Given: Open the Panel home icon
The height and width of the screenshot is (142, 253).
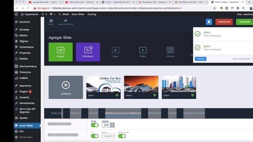Looking at the screenshot, I should (51, 22).
